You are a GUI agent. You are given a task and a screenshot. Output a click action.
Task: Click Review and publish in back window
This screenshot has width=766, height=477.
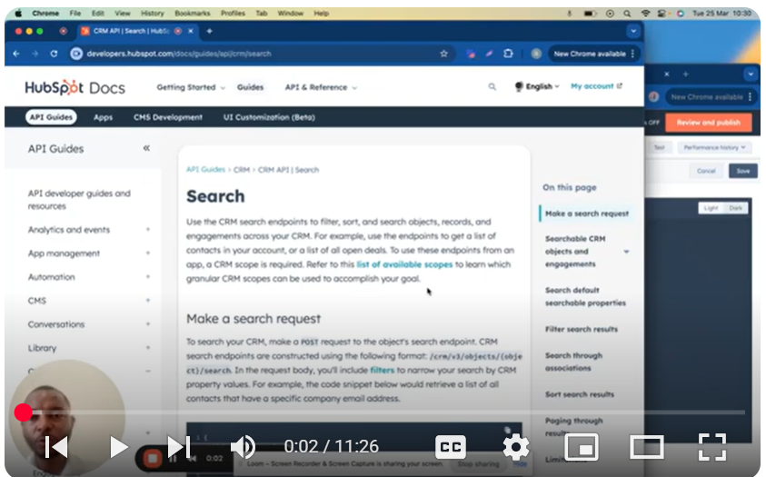[709, 123]
